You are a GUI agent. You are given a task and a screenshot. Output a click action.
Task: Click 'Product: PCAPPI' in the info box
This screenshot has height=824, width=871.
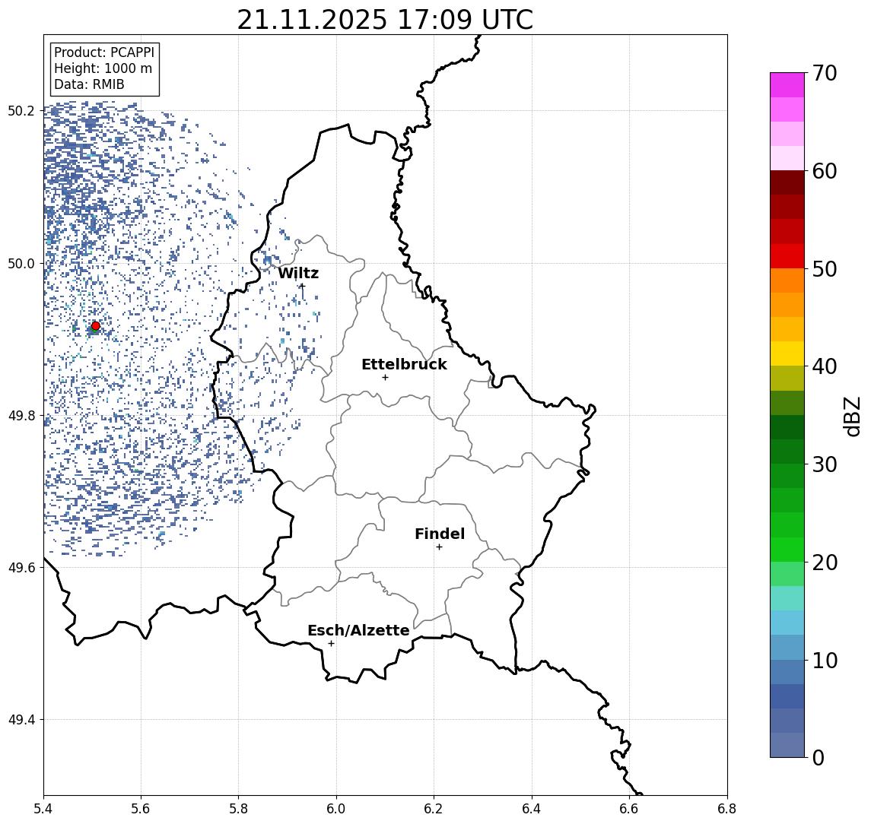pyautogui.click(x=104, y=52)
